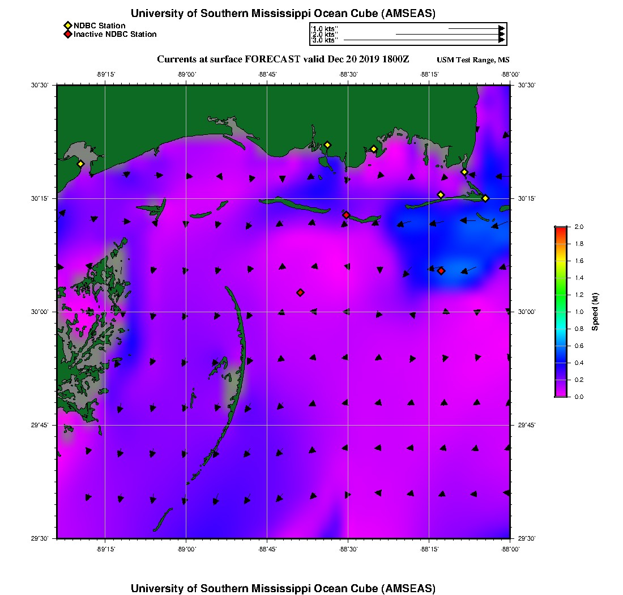This screenshot has width=623, height=595.
Task: Click the red diamond icon in the legend
Action: [67, 34]
